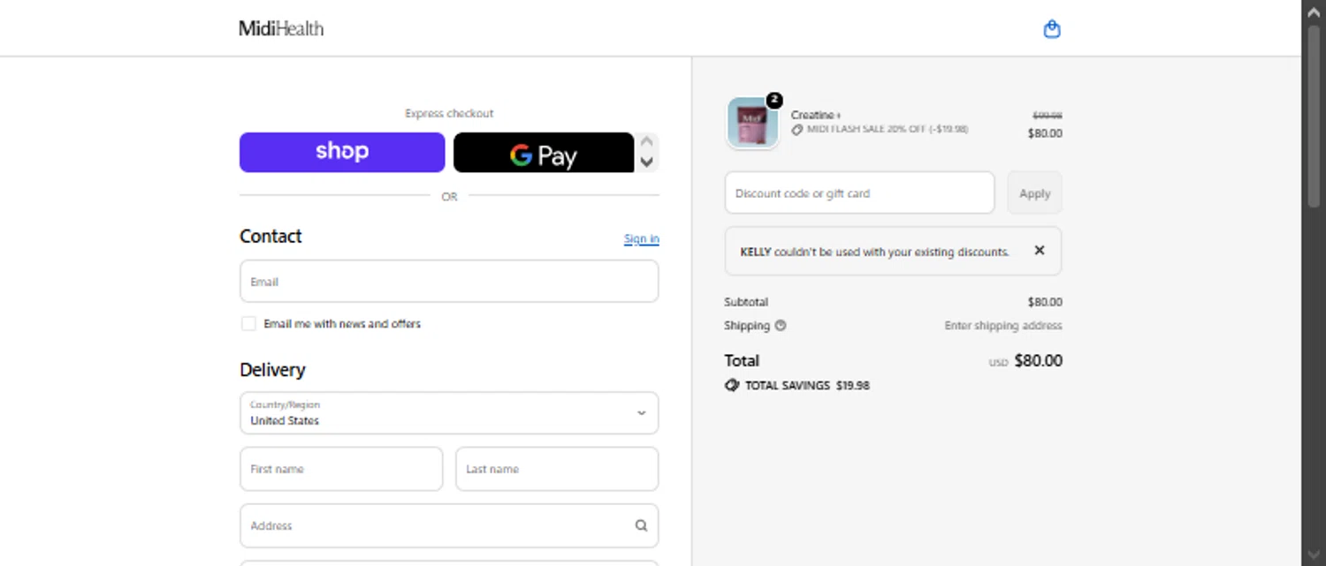Image resolution: width=1326 pixels, height=566 pixels.
Task: Click the flash sale discount tag icon
Action: (x=797, y=130)
